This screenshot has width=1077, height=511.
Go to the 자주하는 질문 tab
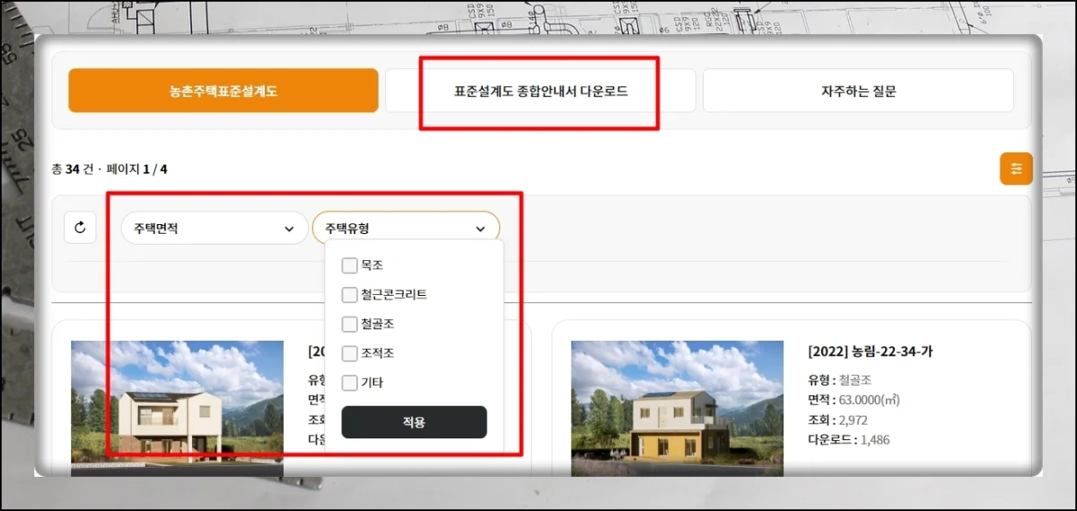[858, 91]
